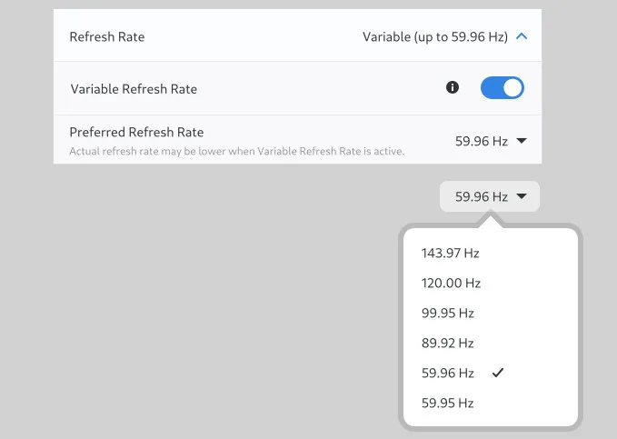Collapse the Refresh Rate row chevron

[x=522, y=36]
